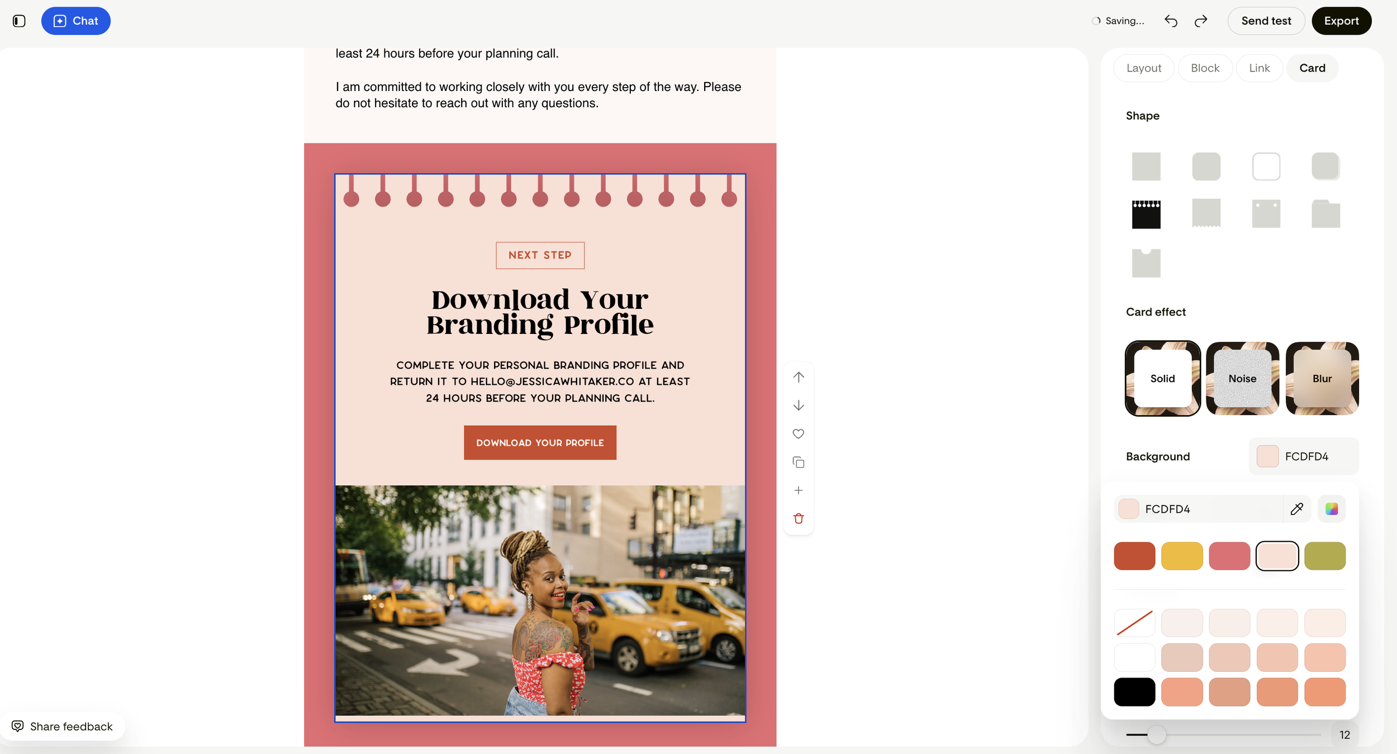Viewport: 1397px width, 754px height.
Task: Undo the last change
Action: (x=1171, y=21)
